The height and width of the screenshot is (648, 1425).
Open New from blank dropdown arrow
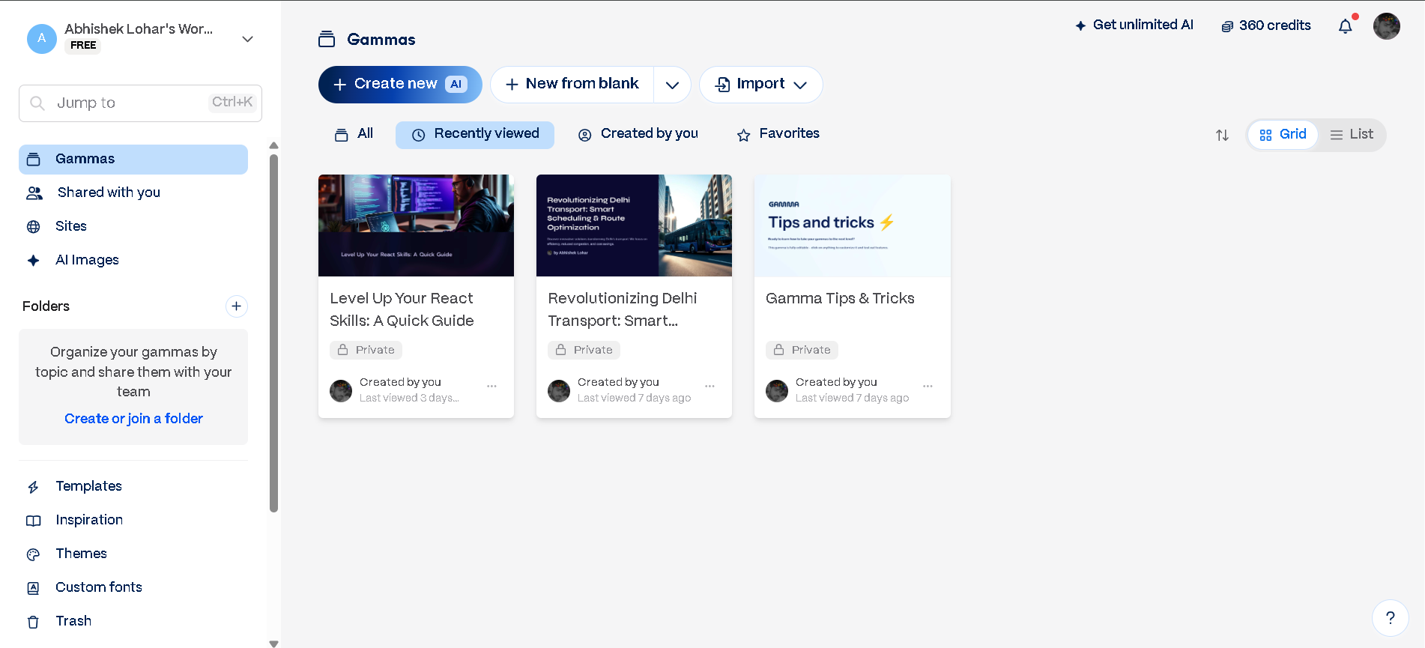672,85
